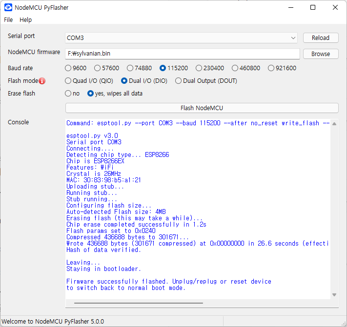
Task: Select the 460800 baud rate
Action: (x=246, y=68)
